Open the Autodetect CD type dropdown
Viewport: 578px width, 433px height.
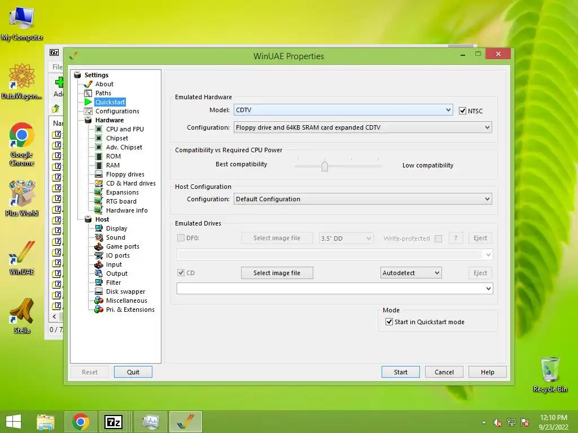411,273
